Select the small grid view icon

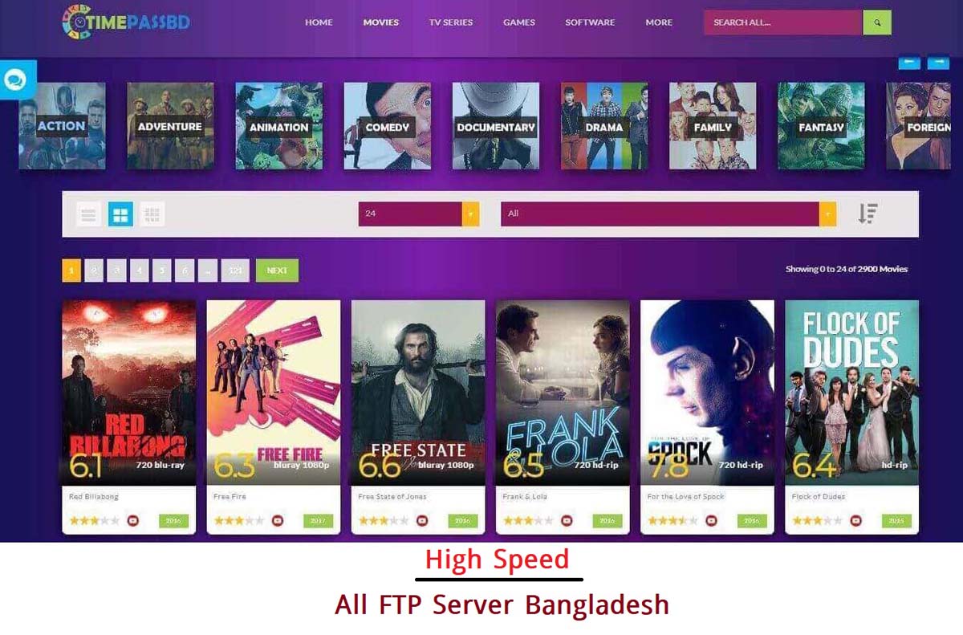(x=152, y=214)
